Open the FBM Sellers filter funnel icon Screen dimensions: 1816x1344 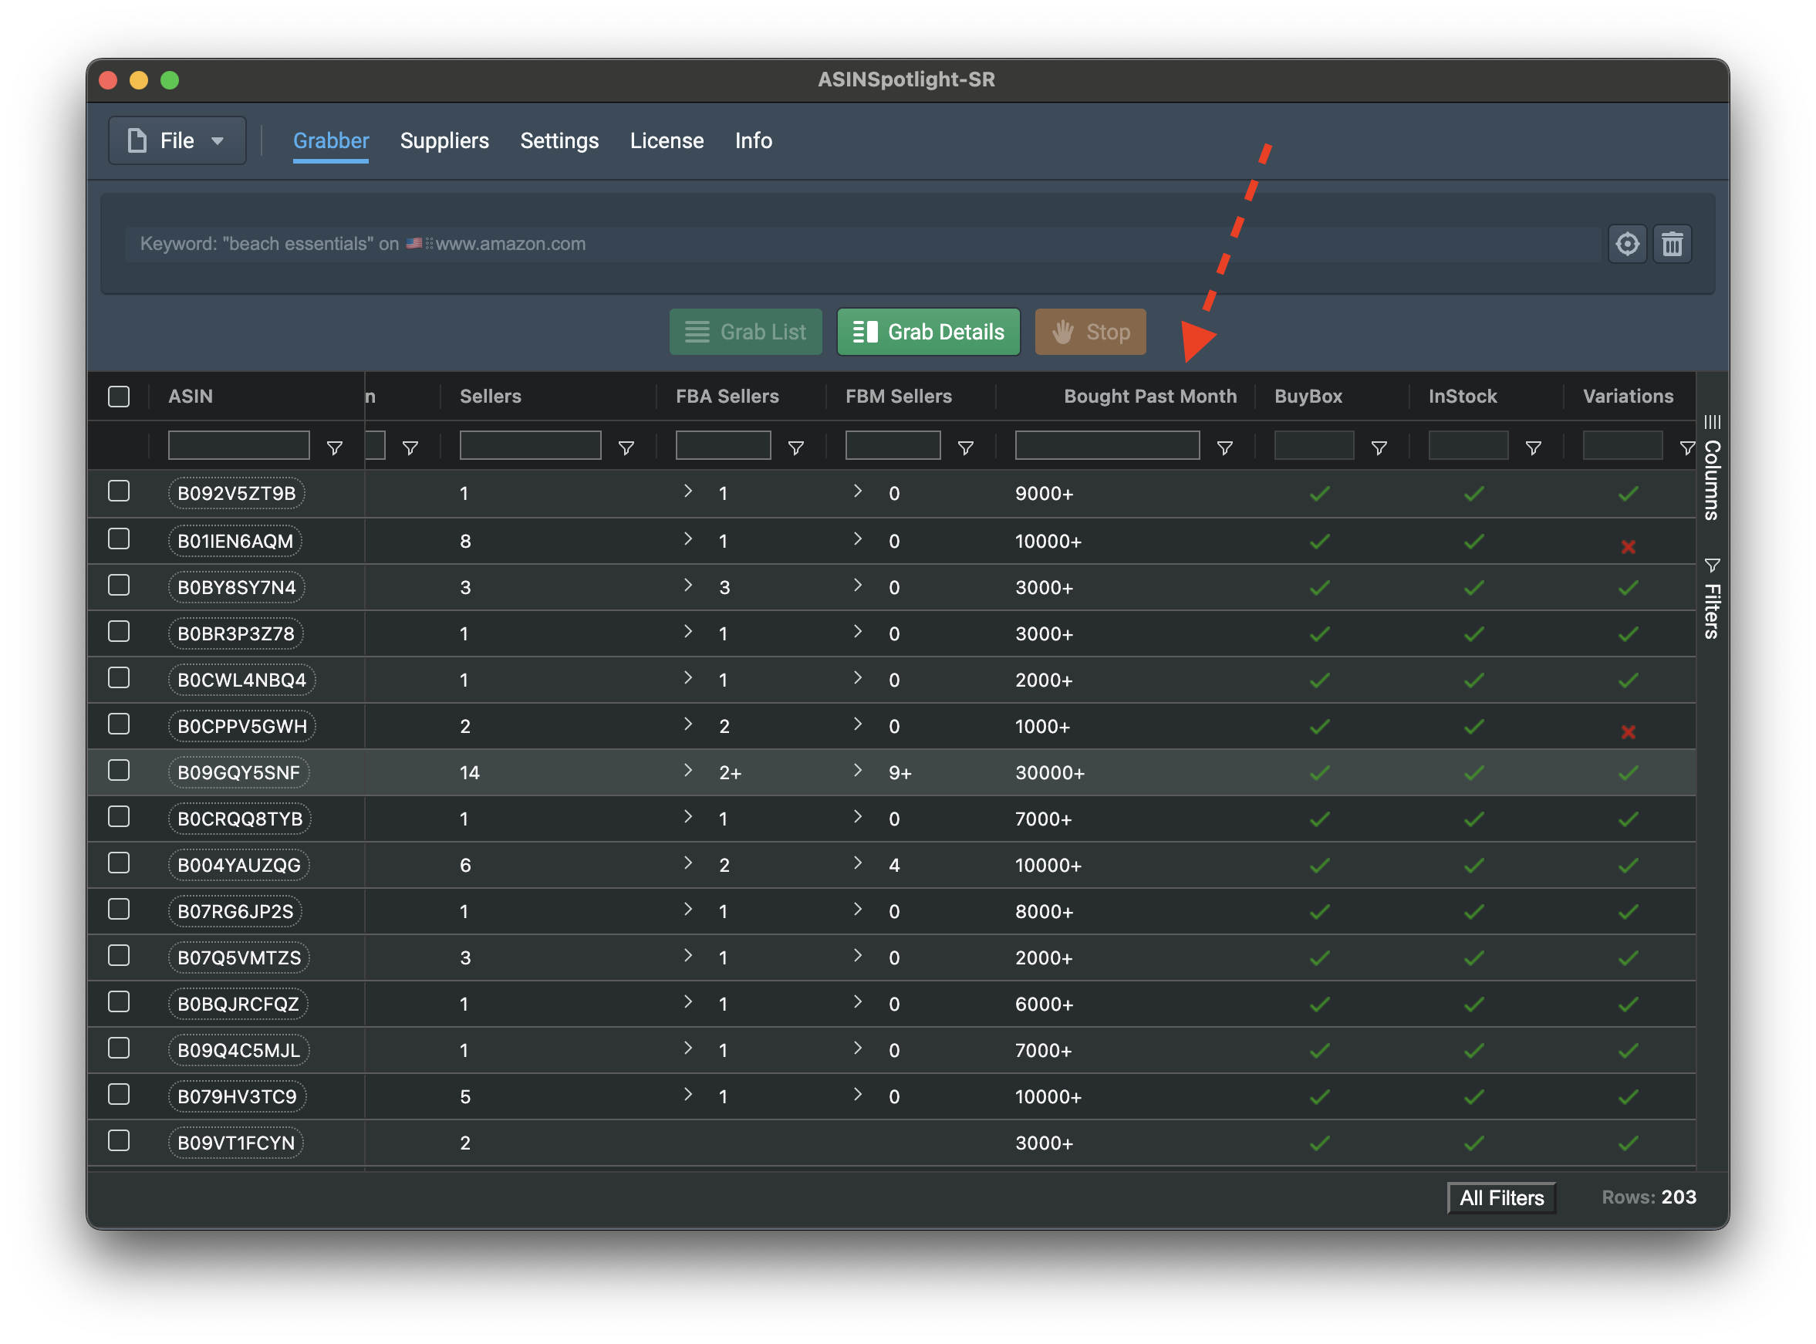965,448
